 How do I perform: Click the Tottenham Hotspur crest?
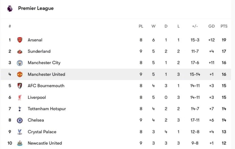tap(20, 109)
